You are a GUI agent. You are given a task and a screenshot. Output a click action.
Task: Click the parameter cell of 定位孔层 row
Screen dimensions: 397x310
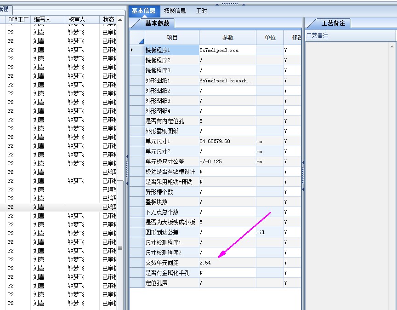227,283
